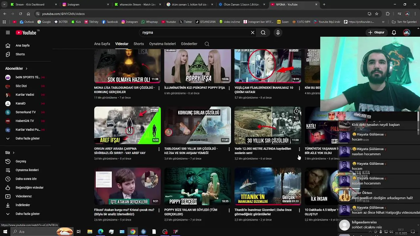The width and height of the screenshot is (420, 236).
Task: Open more options for Poppy İfşa video
Action: tap(229, 88)
